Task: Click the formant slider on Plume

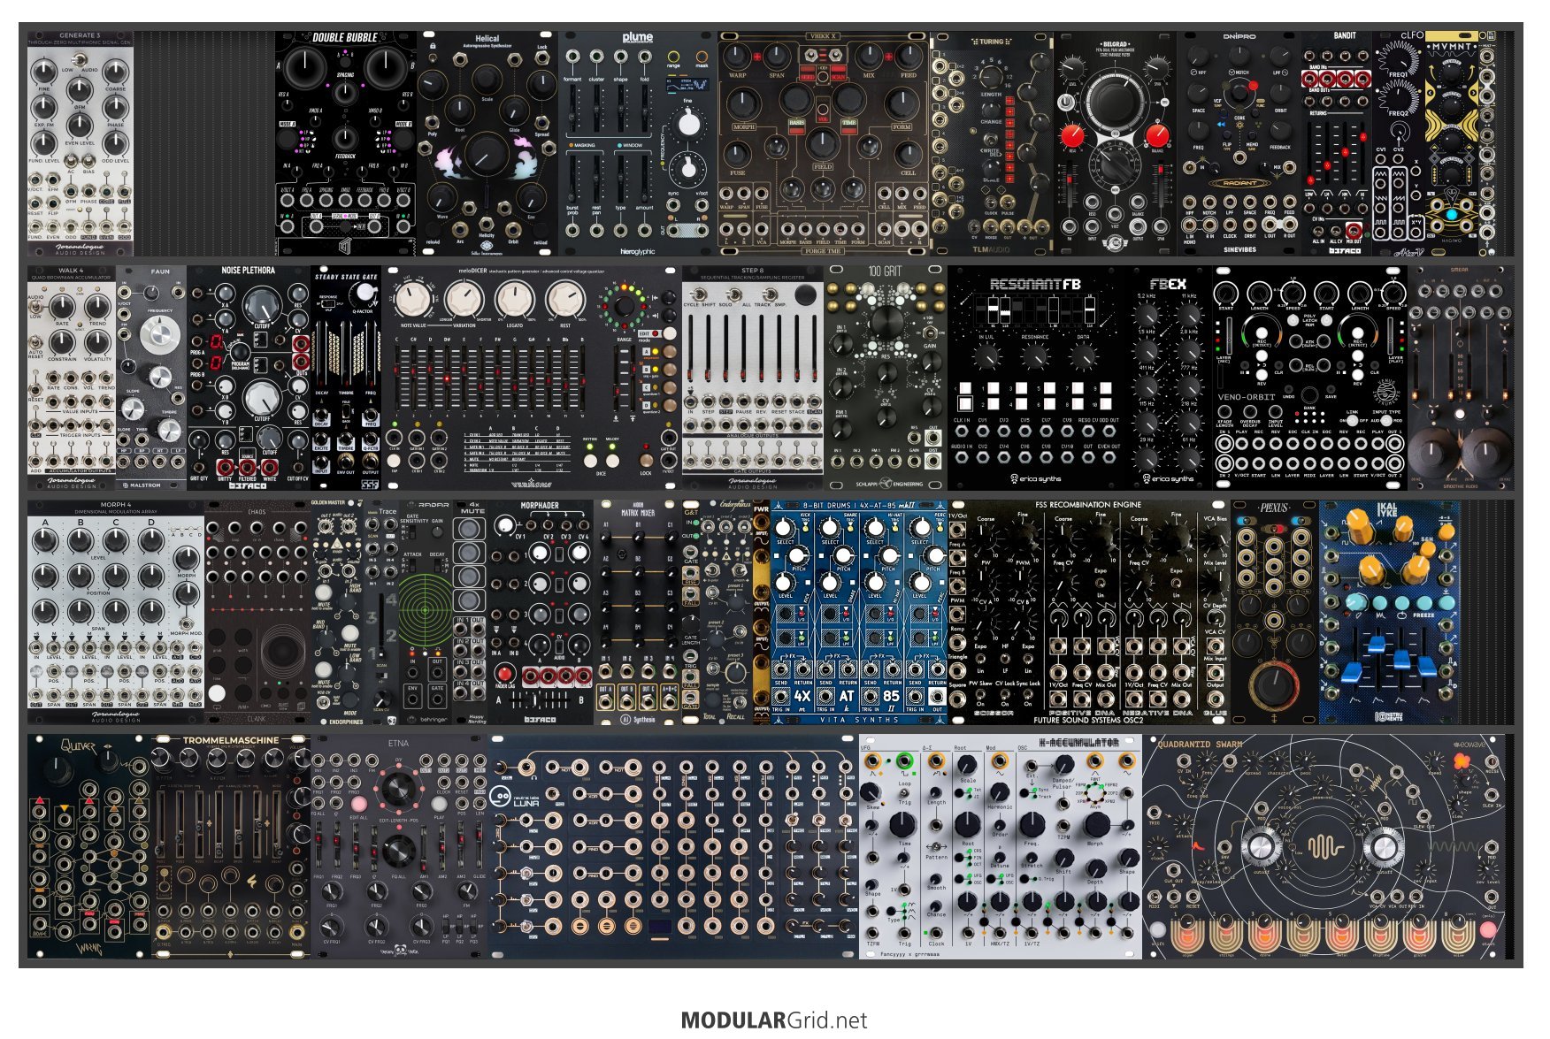Action: tap(573, 108)
